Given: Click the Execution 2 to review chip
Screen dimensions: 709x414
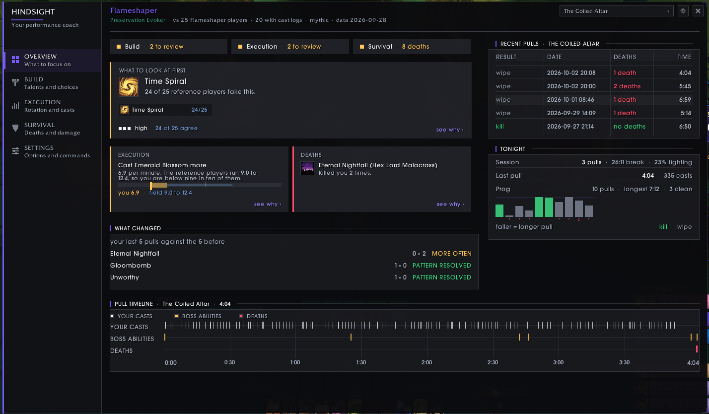Looking at the screenshot, I should point(290,47).
